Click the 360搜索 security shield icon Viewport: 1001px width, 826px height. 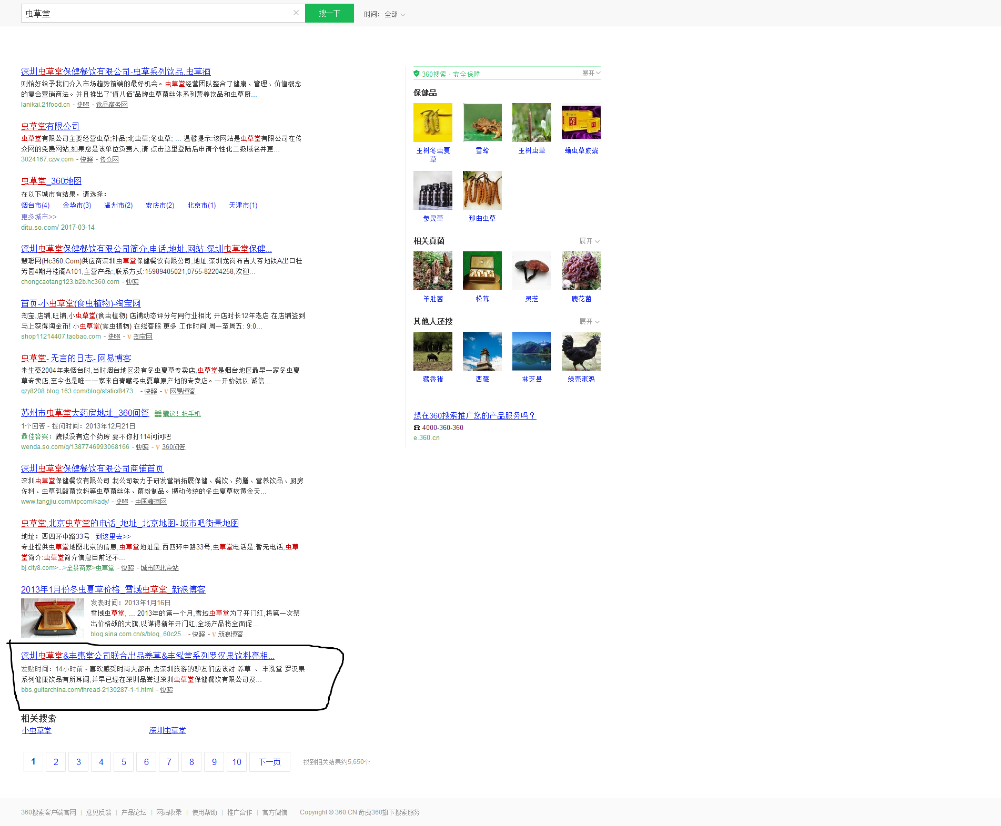pyautogui.click(x=417, y=74)
